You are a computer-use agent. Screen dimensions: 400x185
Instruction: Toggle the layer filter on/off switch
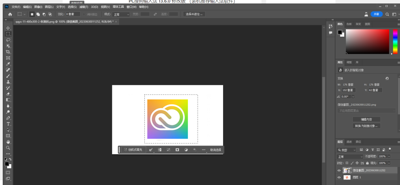click(390, 149)
